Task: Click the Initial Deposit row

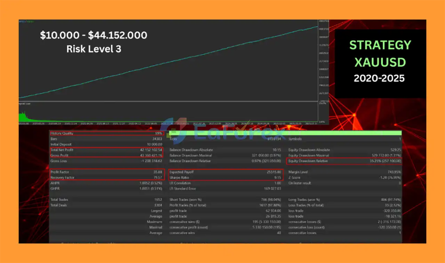Action: [106, 144]
